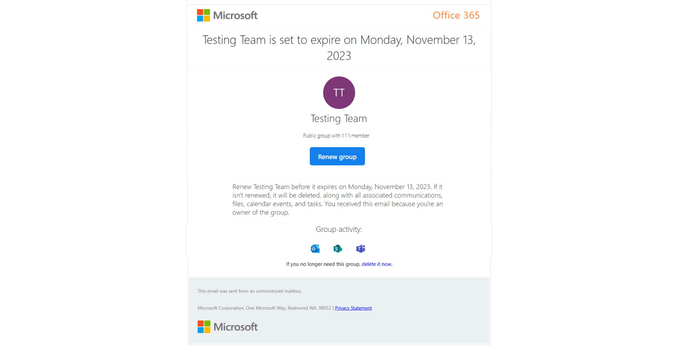Select the Group activity heading

[339, 229]
